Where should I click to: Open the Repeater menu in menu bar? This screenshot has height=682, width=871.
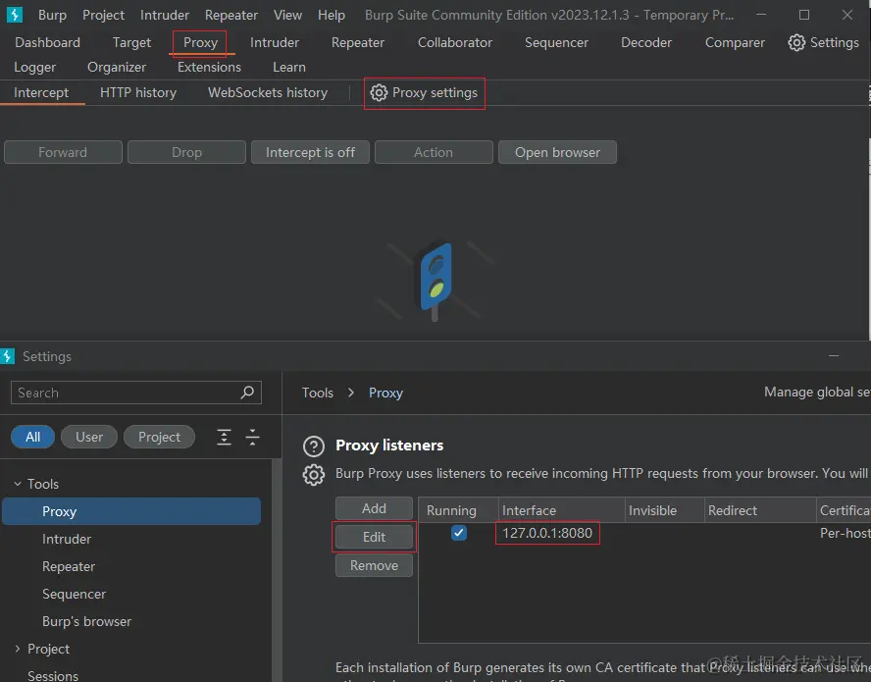[231, 15]
